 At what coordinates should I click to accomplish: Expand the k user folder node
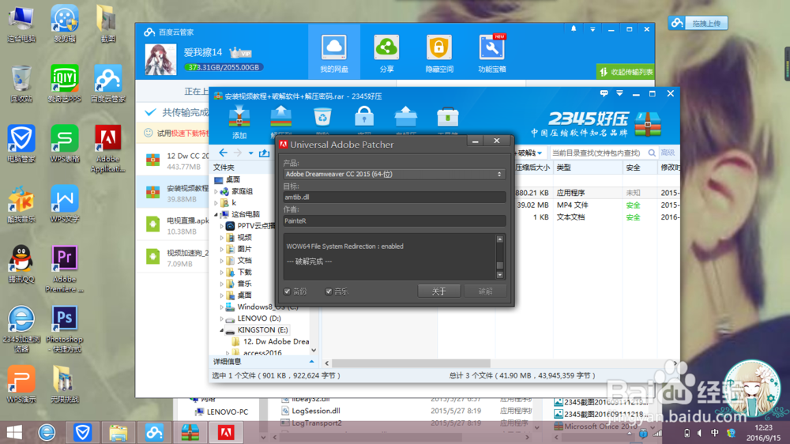tap(216, 203)
